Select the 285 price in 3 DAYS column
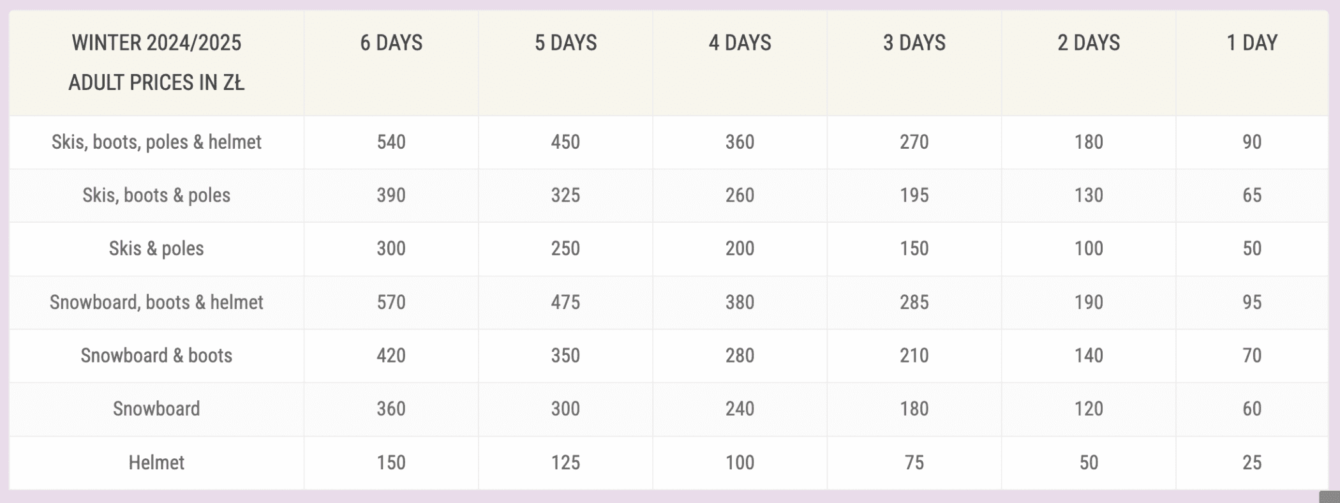This screenshot has width=1340, height=503. 914,302
